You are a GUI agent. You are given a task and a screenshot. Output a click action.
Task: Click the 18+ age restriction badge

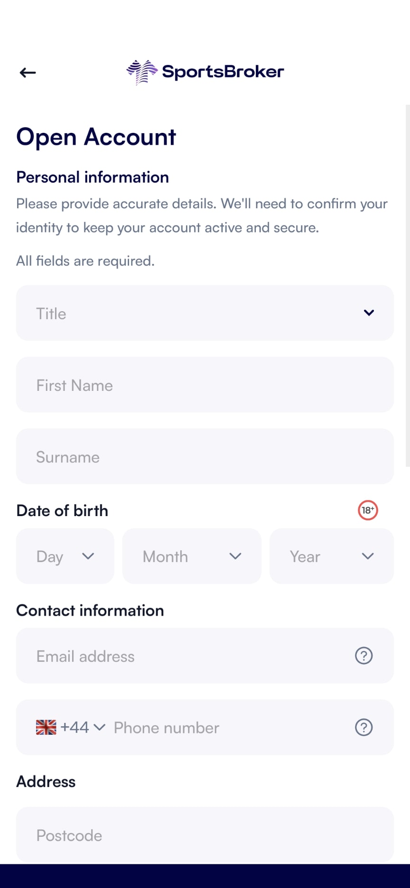coord(367,510)
